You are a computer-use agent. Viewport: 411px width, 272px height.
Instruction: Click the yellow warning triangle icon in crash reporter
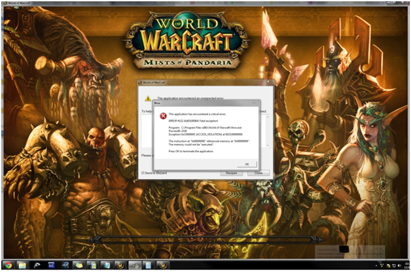click(x=148, y=99)
